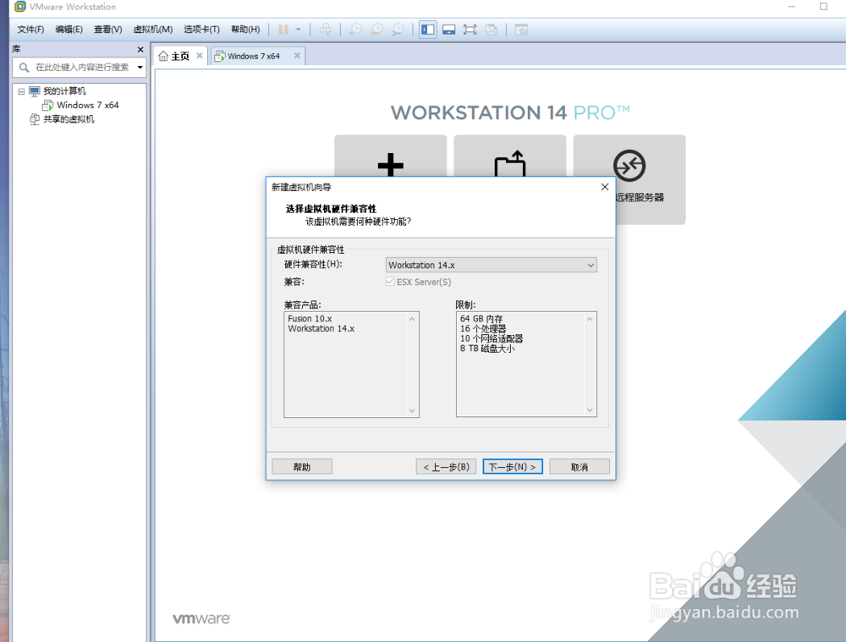Open the Snapshot manager wrench icon

[398, 30]
